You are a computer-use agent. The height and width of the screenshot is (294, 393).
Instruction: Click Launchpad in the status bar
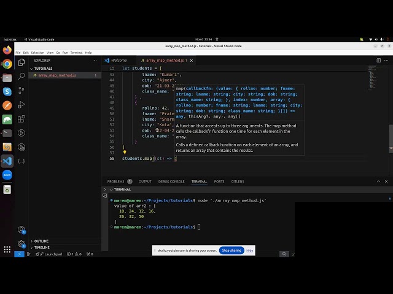pos(49,254)
